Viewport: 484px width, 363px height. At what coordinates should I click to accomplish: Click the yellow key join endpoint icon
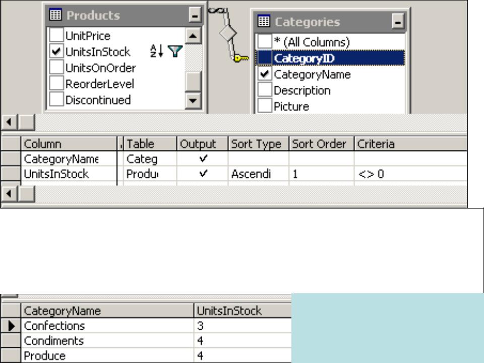click(x=241, y=58)
